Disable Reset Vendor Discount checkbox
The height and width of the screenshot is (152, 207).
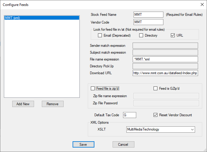click(x=155, y=115)
